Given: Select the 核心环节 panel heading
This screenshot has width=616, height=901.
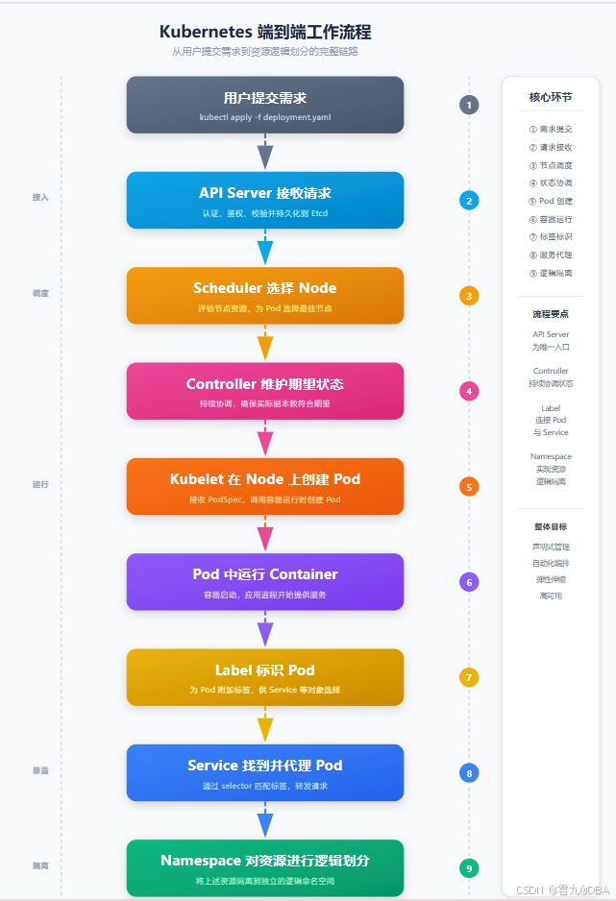Looking at the screenshot, I should (x=551, y=97).
